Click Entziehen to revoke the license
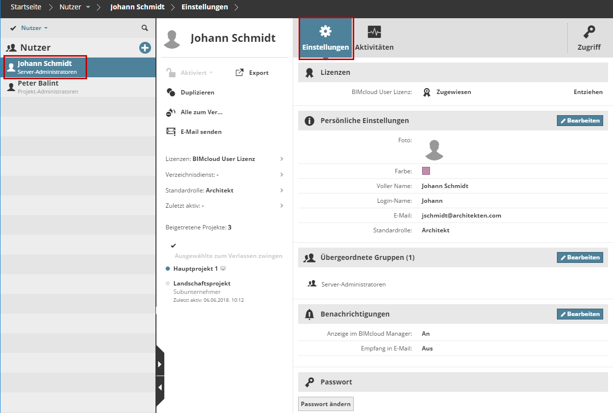Viewport: 613px width, 413px height. tap(588, 92)
